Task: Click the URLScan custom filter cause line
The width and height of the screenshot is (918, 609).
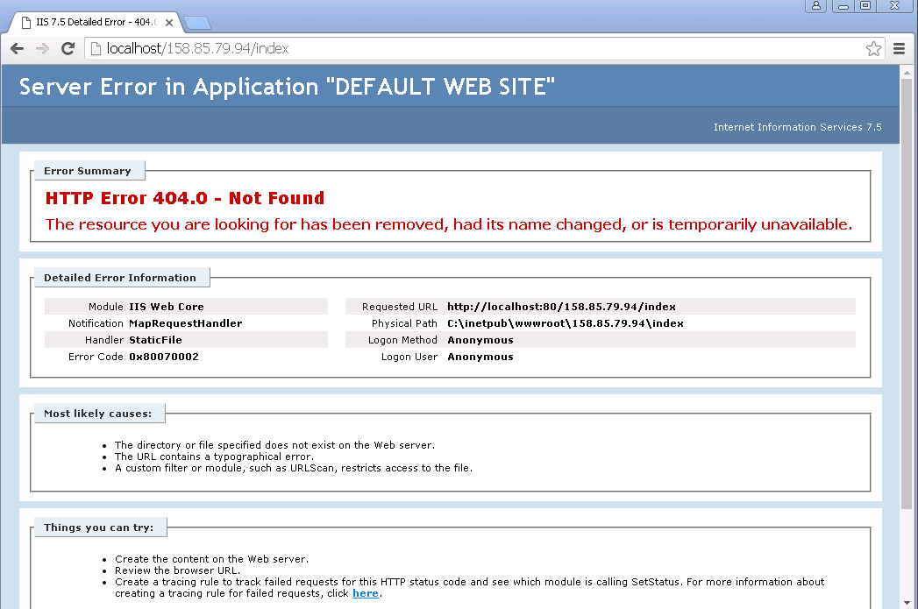Action: (294, 468)
